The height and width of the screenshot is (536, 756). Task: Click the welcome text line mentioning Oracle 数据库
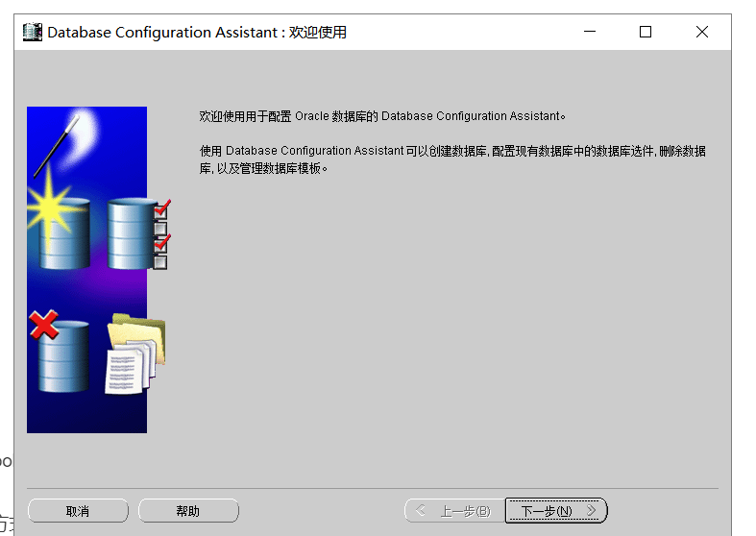382,116
